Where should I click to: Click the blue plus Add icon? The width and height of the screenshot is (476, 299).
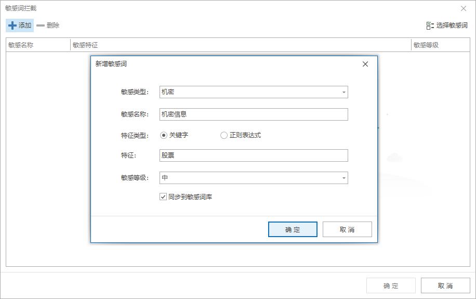point(12,25)
